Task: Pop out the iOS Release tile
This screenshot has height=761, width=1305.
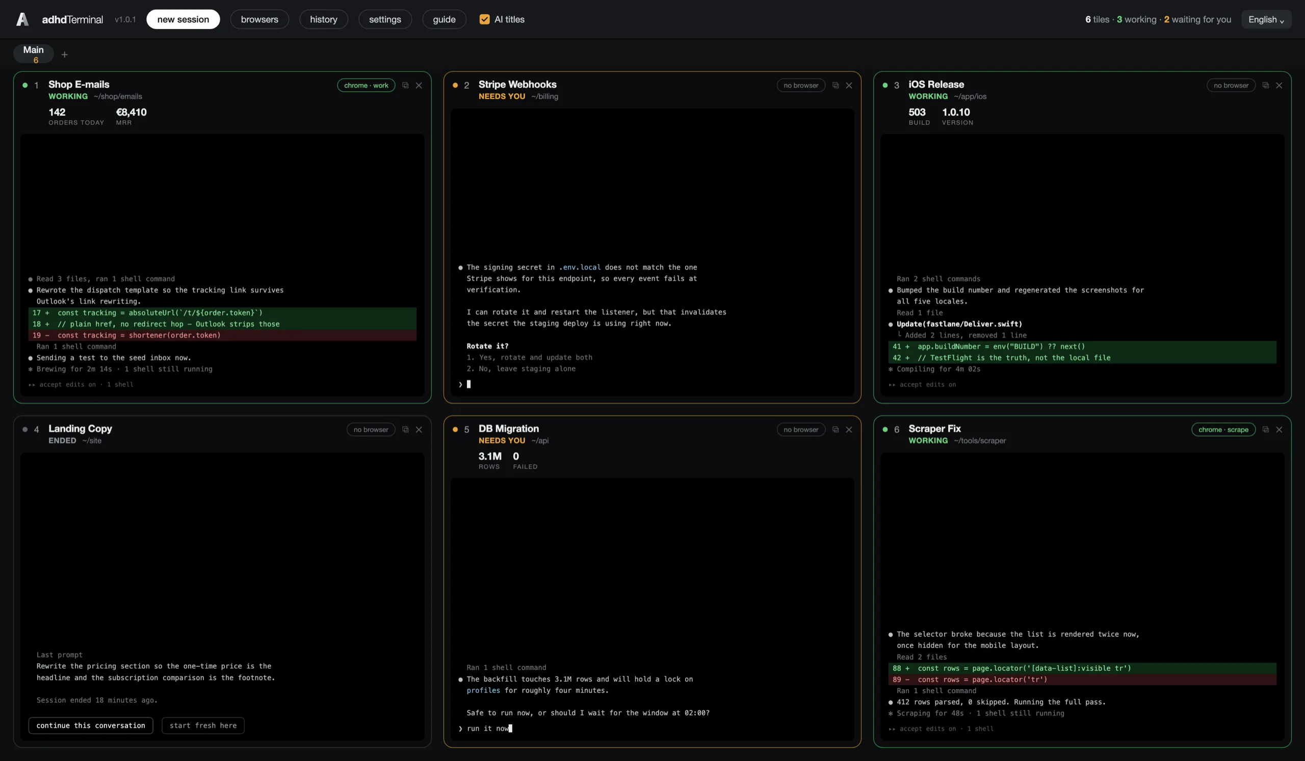Action: 1266,86
